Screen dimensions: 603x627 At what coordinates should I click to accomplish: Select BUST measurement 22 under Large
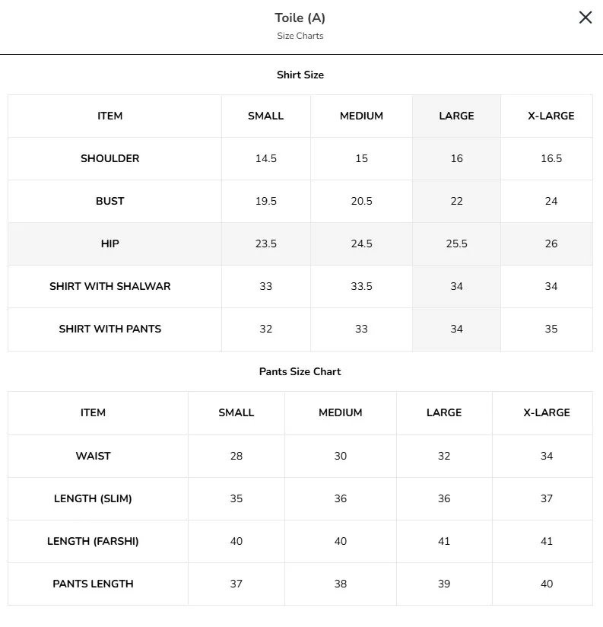point(456,201)
